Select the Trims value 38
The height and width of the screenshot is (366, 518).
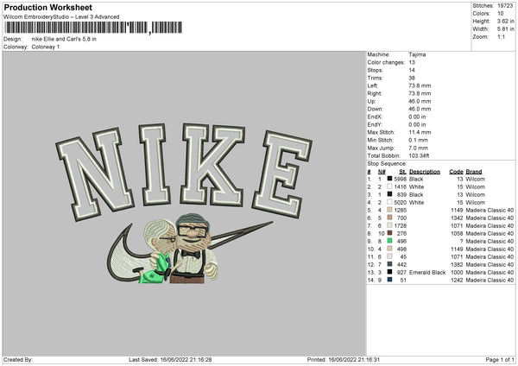412,78
